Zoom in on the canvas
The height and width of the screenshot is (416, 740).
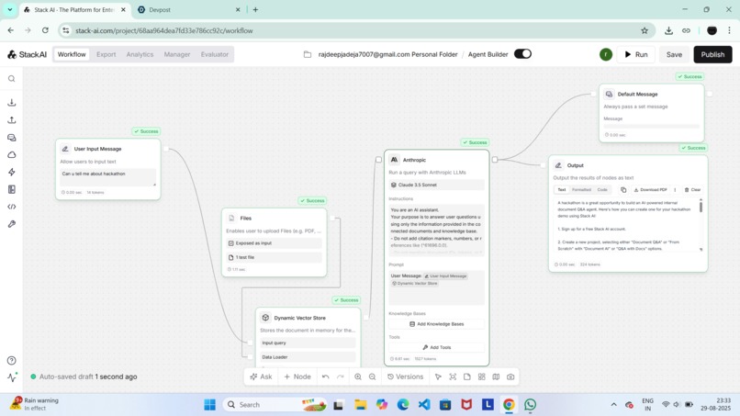click(358, 377)
